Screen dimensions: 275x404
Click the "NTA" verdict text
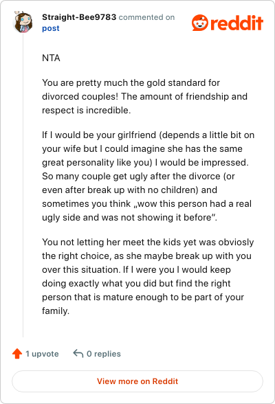(x=51, y=58)
